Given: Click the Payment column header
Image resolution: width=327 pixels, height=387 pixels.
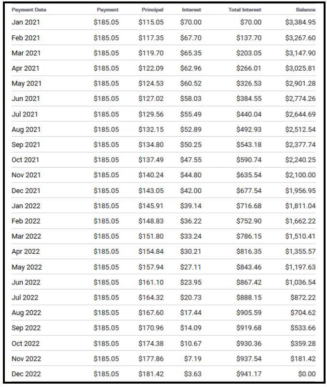Looking at the screenshot, I should (108, 10).
